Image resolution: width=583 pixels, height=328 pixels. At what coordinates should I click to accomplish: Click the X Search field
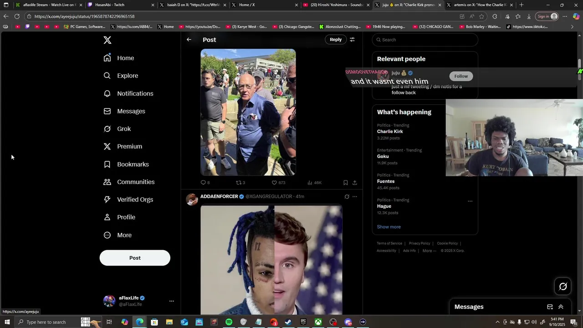click(425, 40)
